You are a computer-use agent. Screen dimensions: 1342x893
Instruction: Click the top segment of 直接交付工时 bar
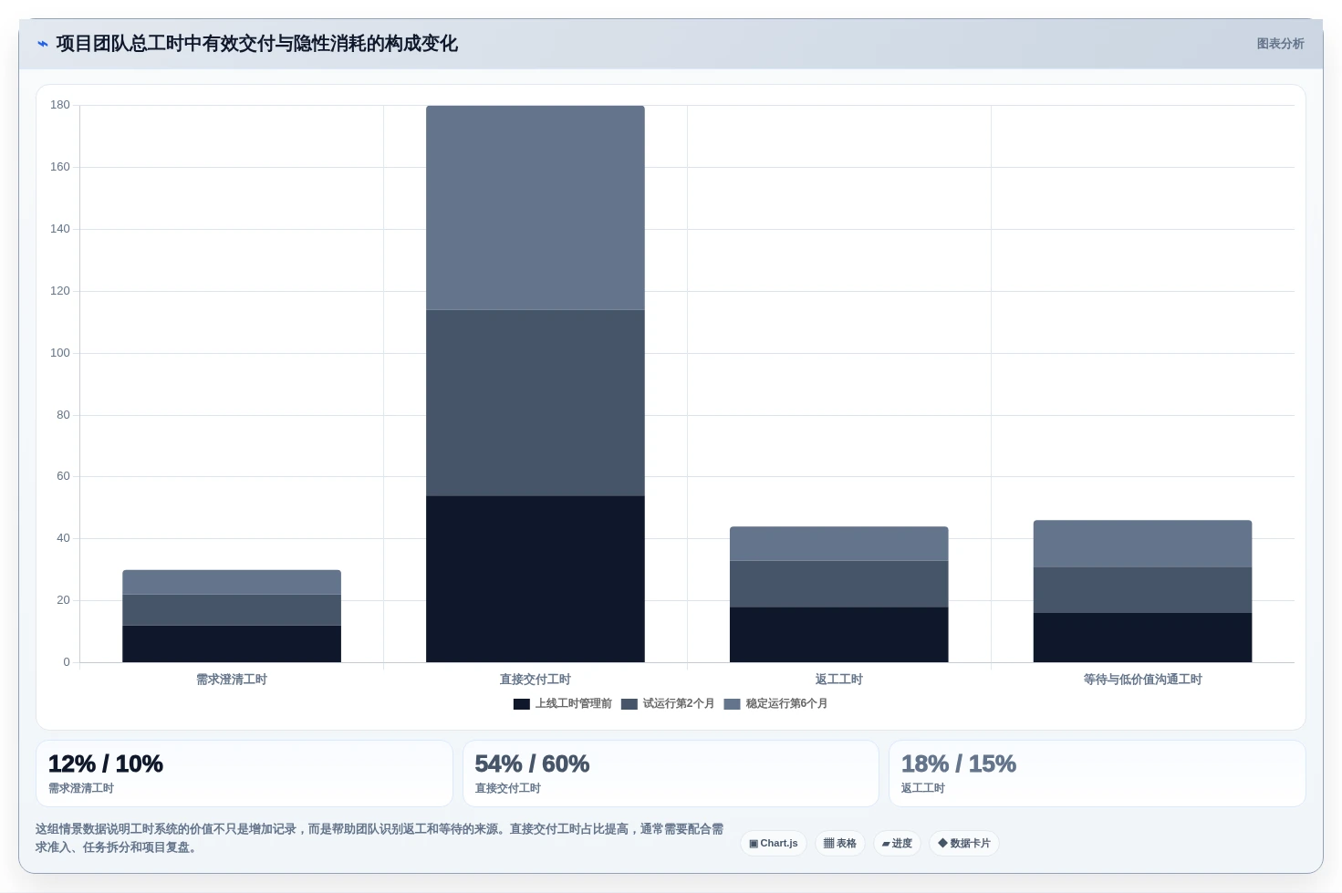536,208
